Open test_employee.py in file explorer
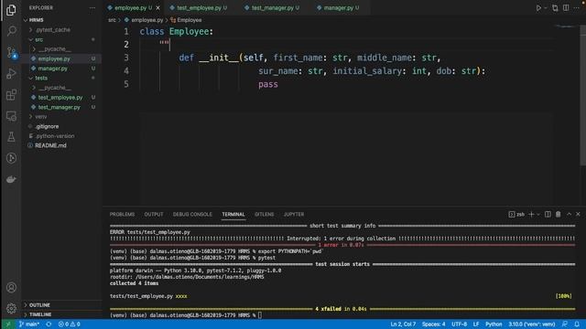Viewport: 586px width, 329px height. 61,98
